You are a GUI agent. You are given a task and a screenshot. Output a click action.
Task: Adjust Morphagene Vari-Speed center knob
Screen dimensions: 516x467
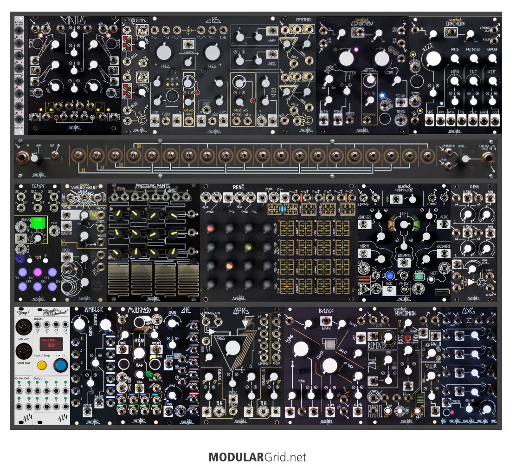coord(404,225)
